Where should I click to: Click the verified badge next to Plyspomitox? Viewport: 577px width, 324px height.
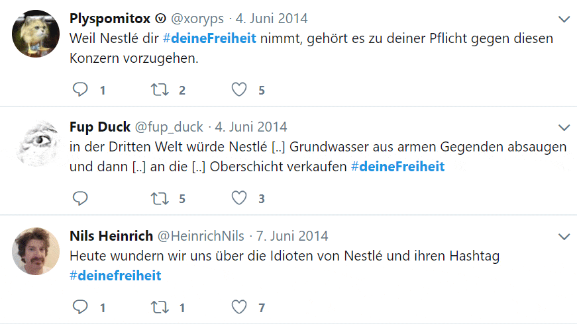[160, 19]
